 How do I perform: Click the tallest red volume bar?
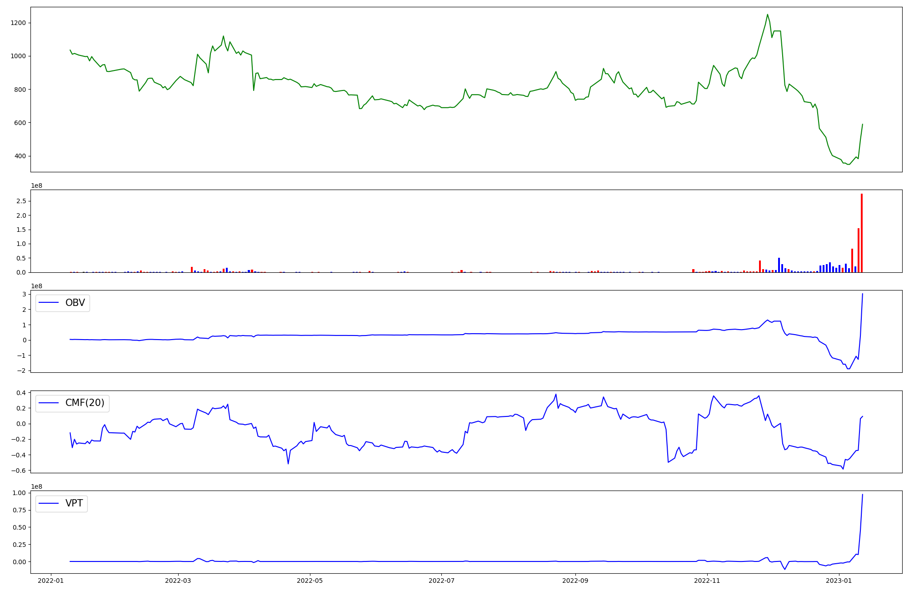click(861, 233)
